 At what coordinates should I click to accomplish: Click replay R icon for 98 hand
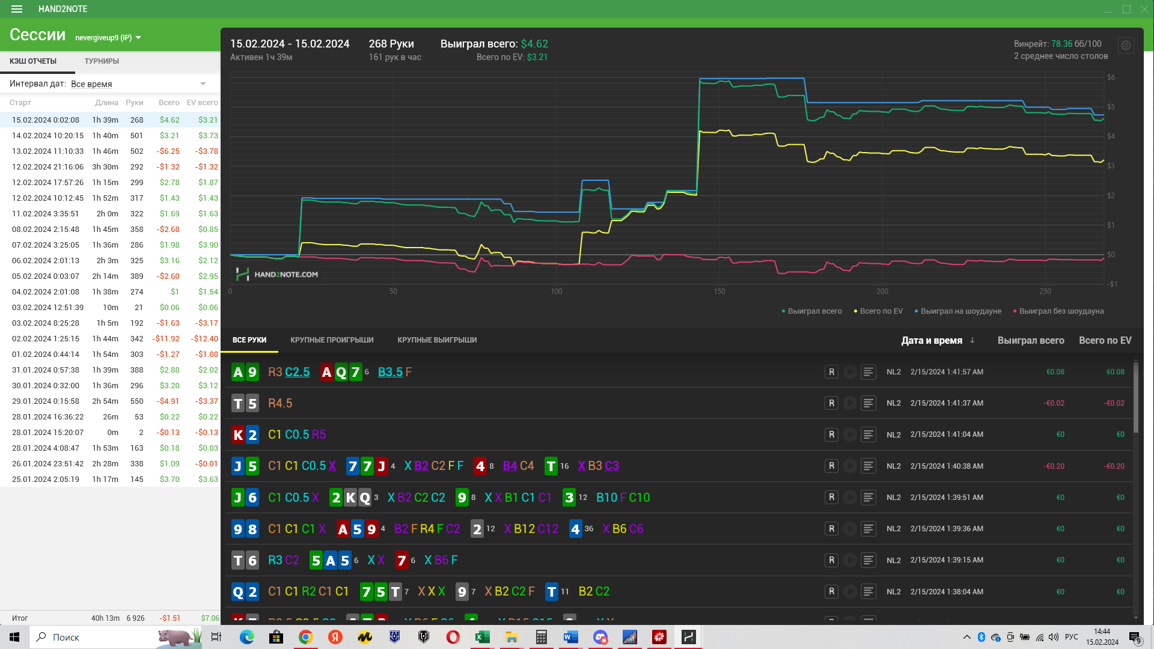[x=831, y=528]
